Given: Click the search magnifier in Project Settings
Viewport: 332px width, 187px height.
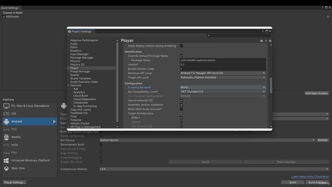Looking at the screenshot, I should (209, 36).
